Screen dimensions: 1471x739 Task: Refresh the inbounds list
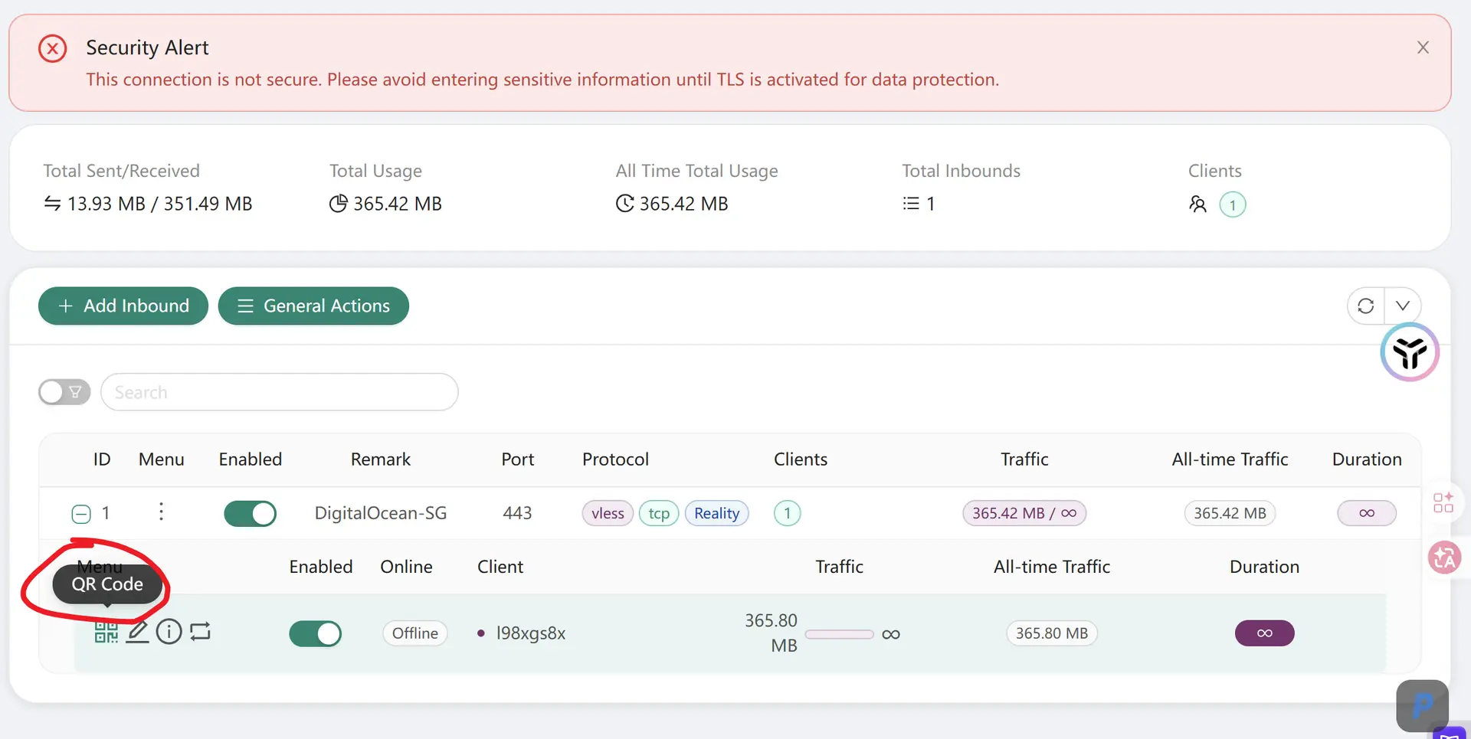(x=1365, y=306)
